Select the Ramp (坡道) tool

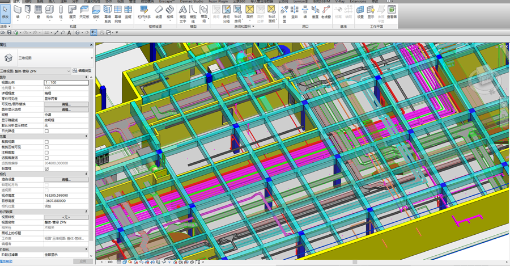159,12
